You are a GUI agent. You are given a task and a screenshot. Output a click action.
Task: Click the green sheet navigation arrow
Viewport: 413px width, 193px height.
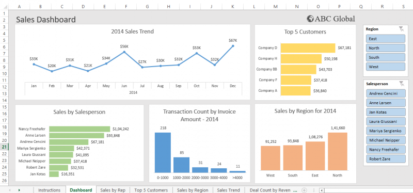coord(19,190)
